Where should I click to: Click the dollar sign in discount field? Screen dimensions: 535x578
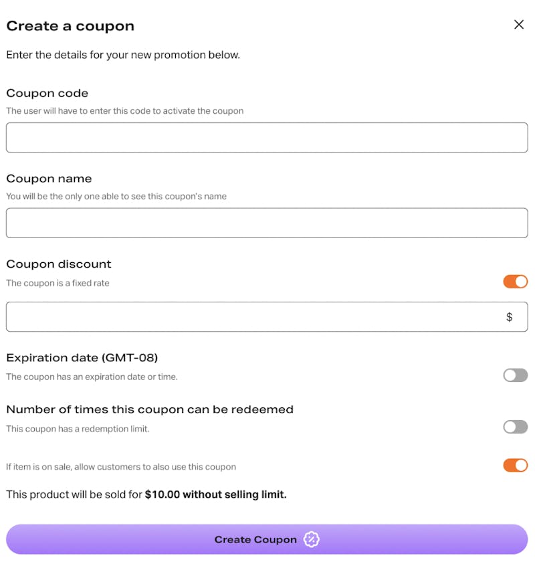[509, 316]
